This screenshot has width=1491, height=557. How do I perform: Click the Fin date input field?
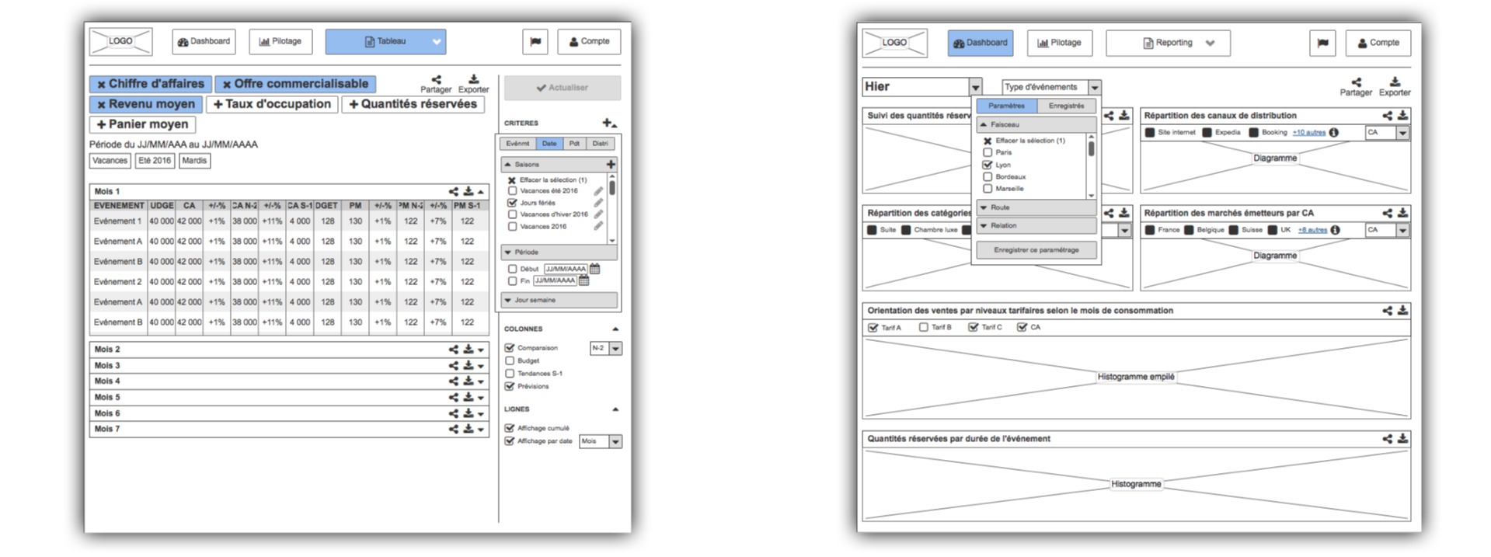[555, 281]
